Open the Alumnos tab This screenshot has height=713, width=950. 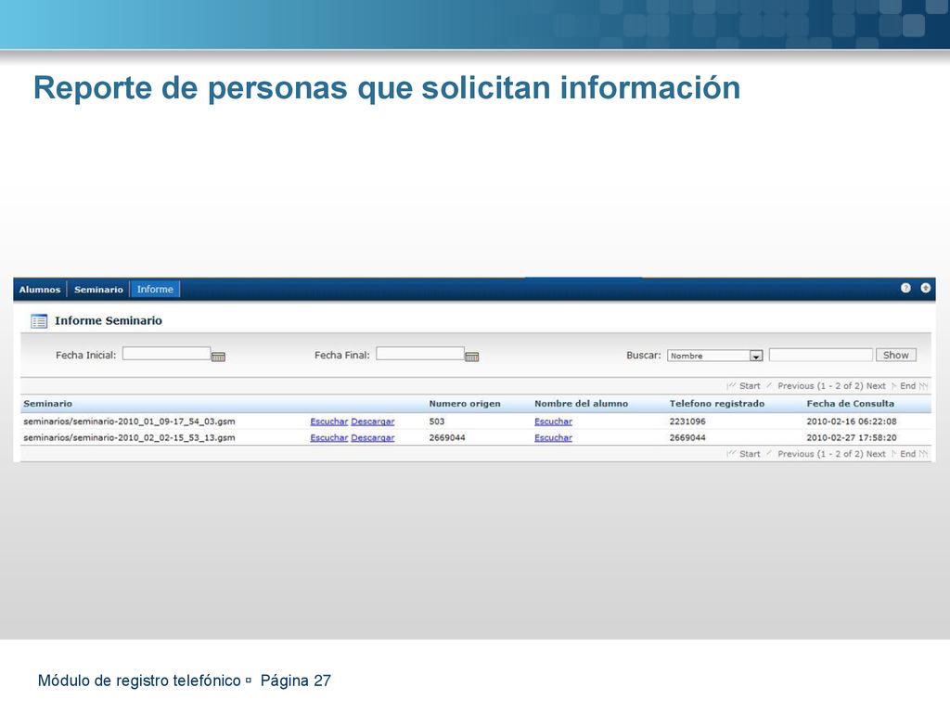point(39,290)
